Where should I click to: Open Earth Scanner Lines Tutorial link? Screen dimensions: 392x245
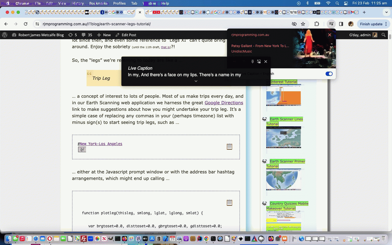pyautogui.click(x=284, y=121)
